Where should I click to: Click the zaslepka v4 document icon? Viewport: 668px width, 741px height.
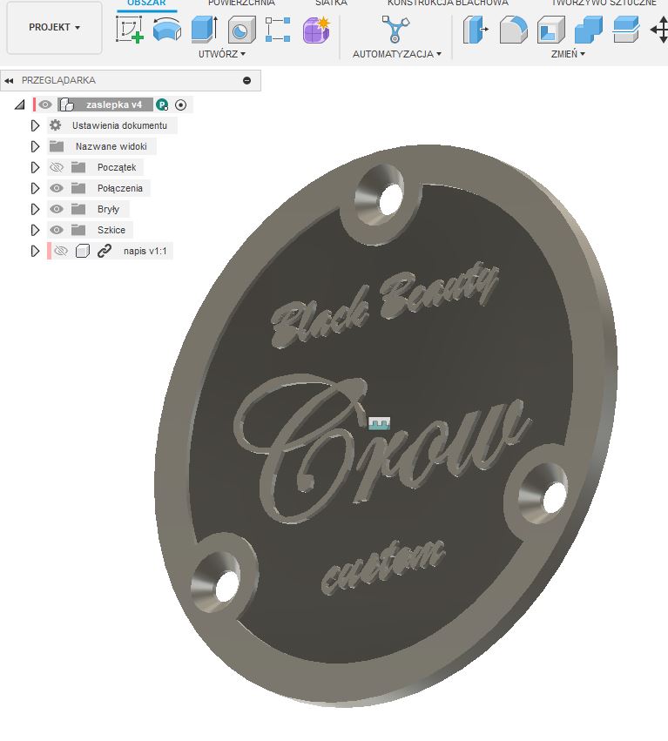point(67,104)
